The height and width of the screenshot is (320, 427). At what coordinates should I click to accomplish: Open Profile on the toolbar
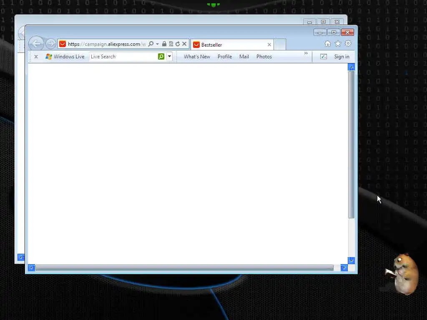click(225, 57)
